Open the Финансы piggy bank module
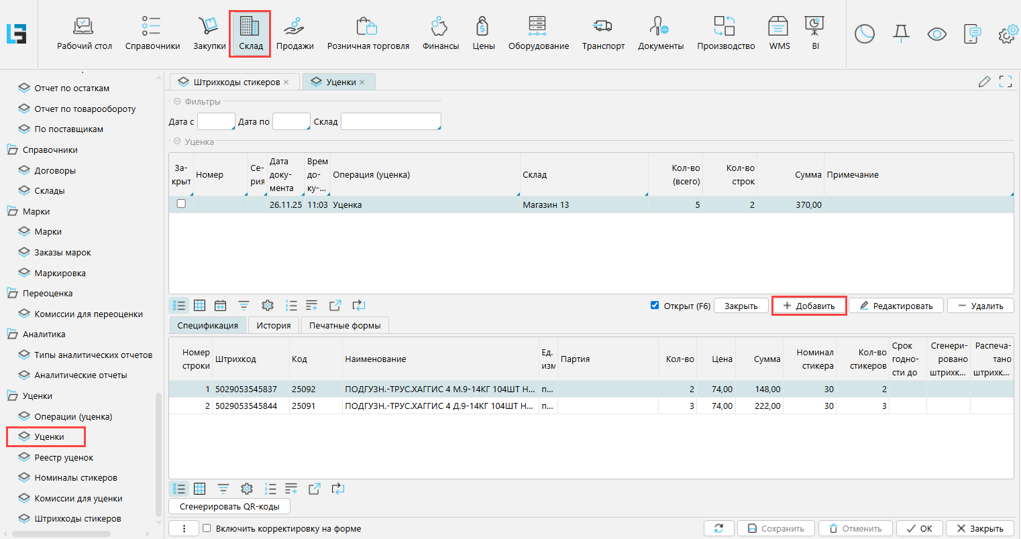The image size is (1021, 539). (440, 34)
